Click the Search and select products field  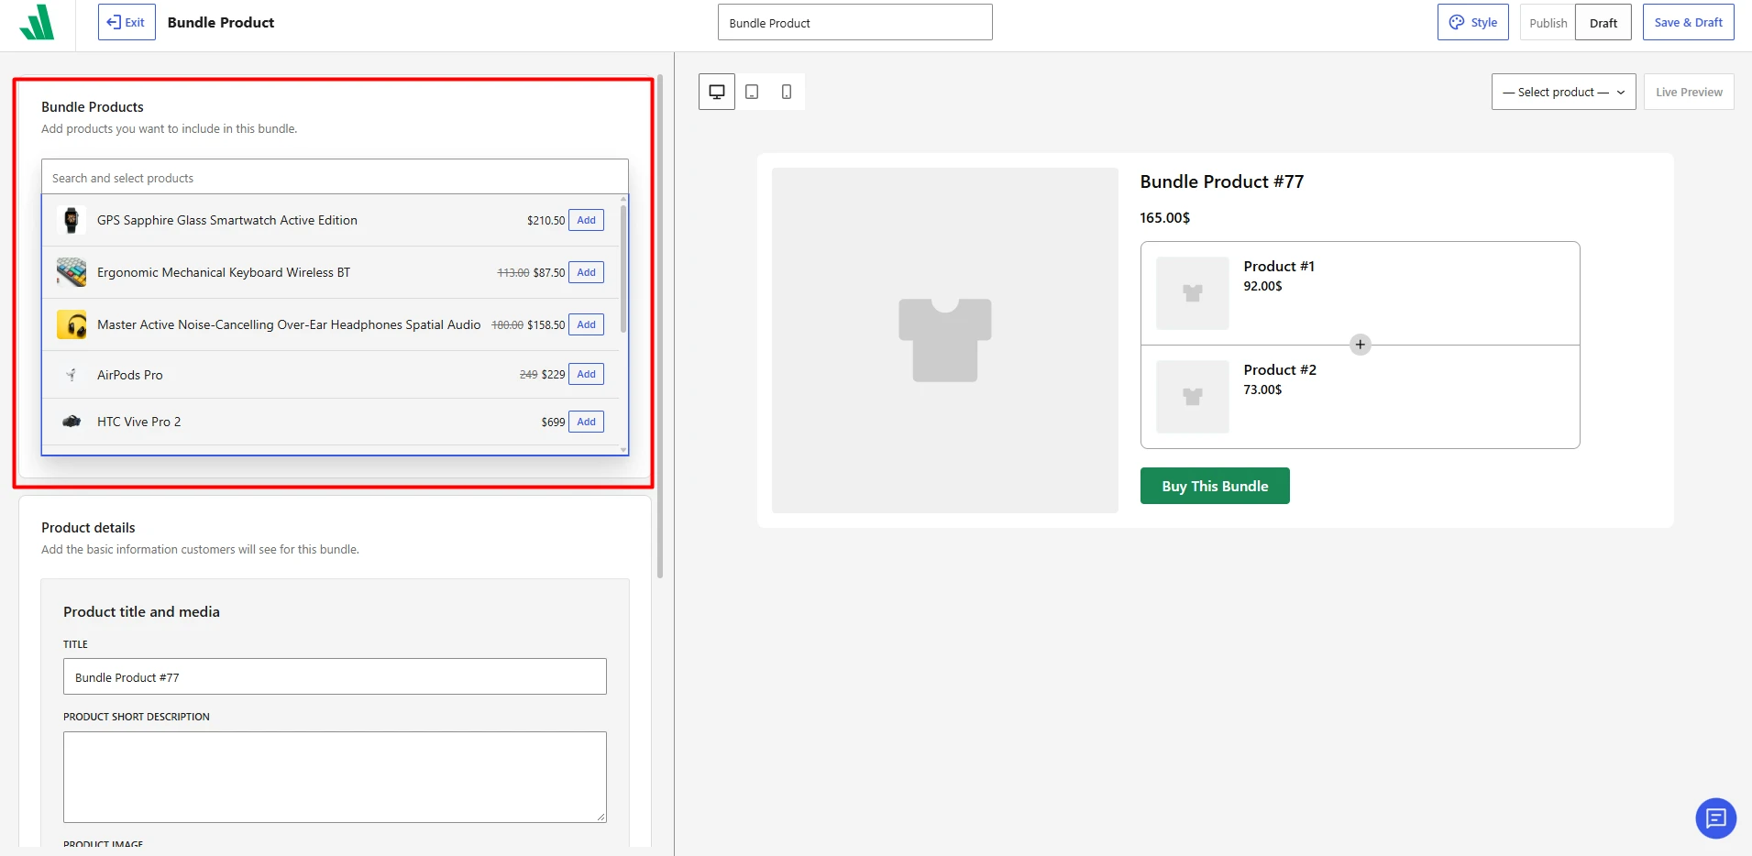pos(335,177)
